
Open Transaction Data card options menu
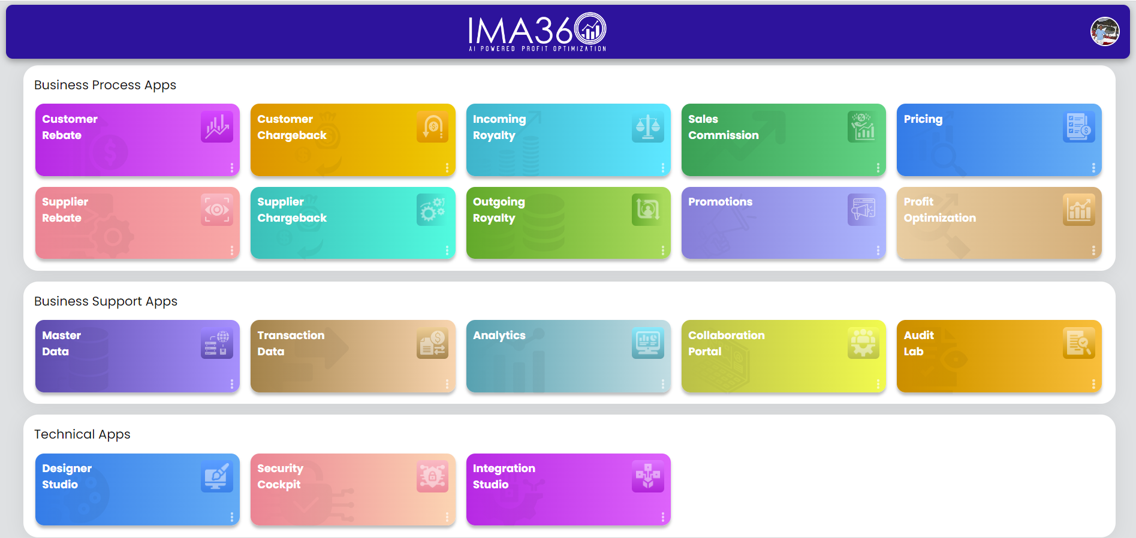click(447, 384)
